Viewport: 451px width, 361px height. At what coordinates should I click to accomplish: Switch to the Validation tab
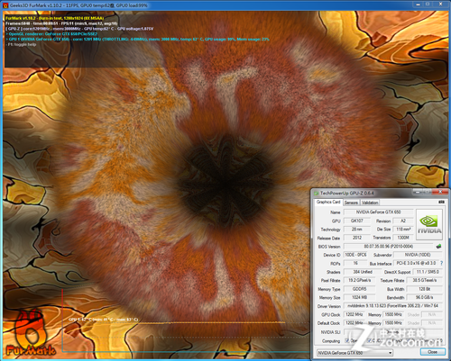click(x=370, y=203)
